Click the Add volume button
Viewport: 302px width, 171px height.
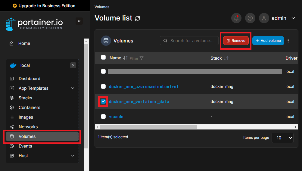(268, 41)
